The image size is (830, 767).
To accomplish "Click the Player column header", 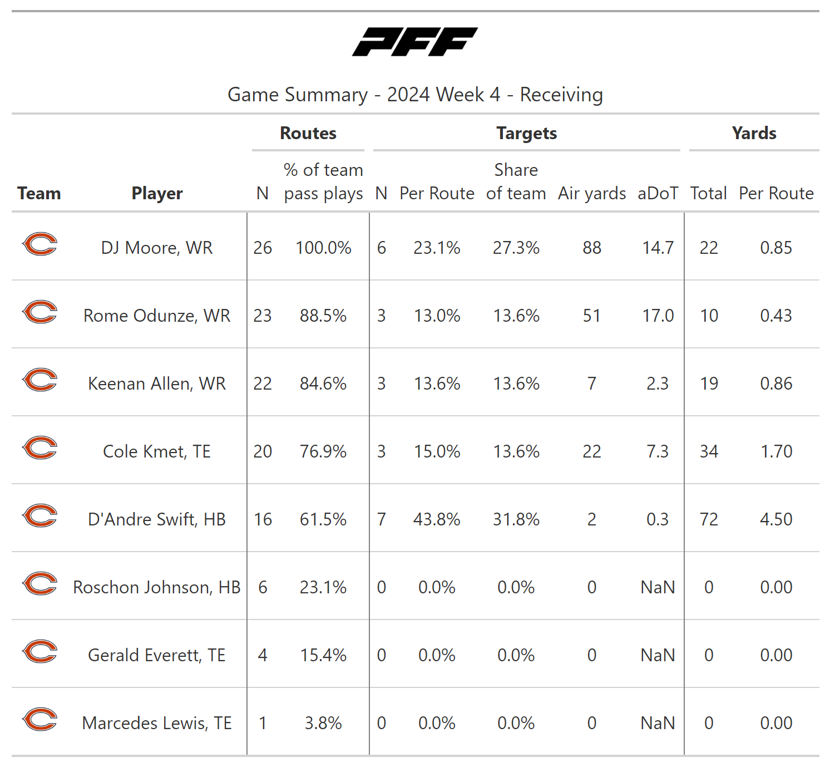I will (157, 193).
